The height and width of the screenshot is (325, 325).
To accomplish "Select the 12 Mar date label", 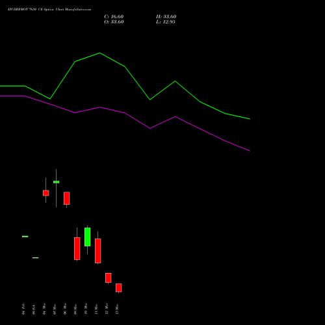I will 107,309.
